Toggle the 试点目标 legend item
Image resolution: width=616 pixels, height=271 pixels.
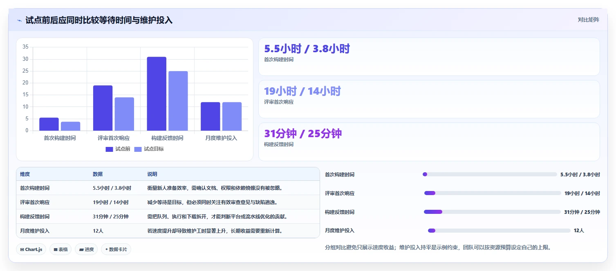pos(149,149)
